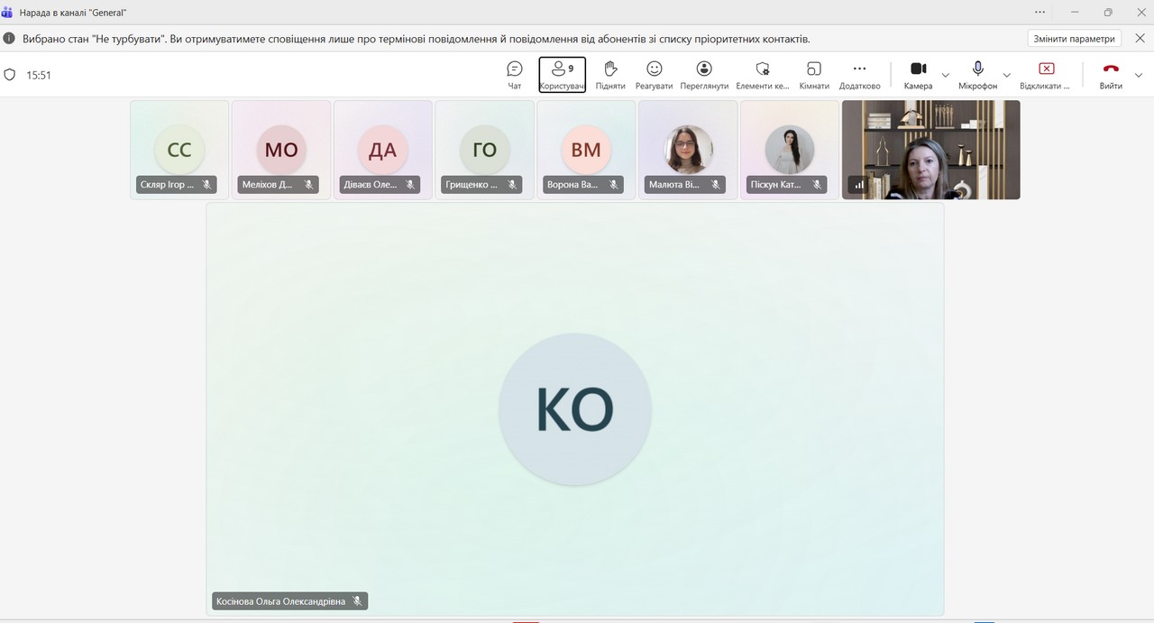Open the title bar three-dots menu
Image resolution: width=1154 pixels, height=623 pixels.
click(1040, 12)
